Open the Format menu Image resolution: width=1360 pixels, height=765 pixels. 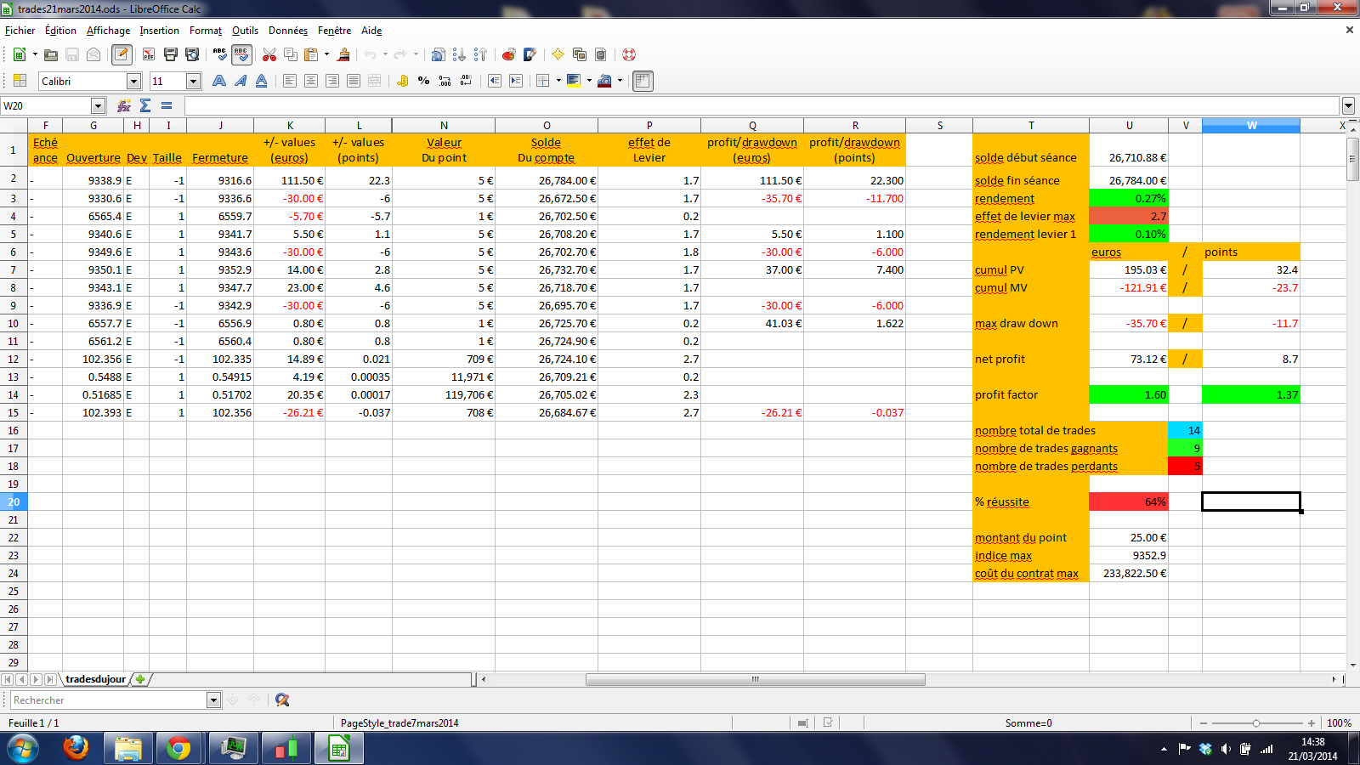click(x=205, y=31)
